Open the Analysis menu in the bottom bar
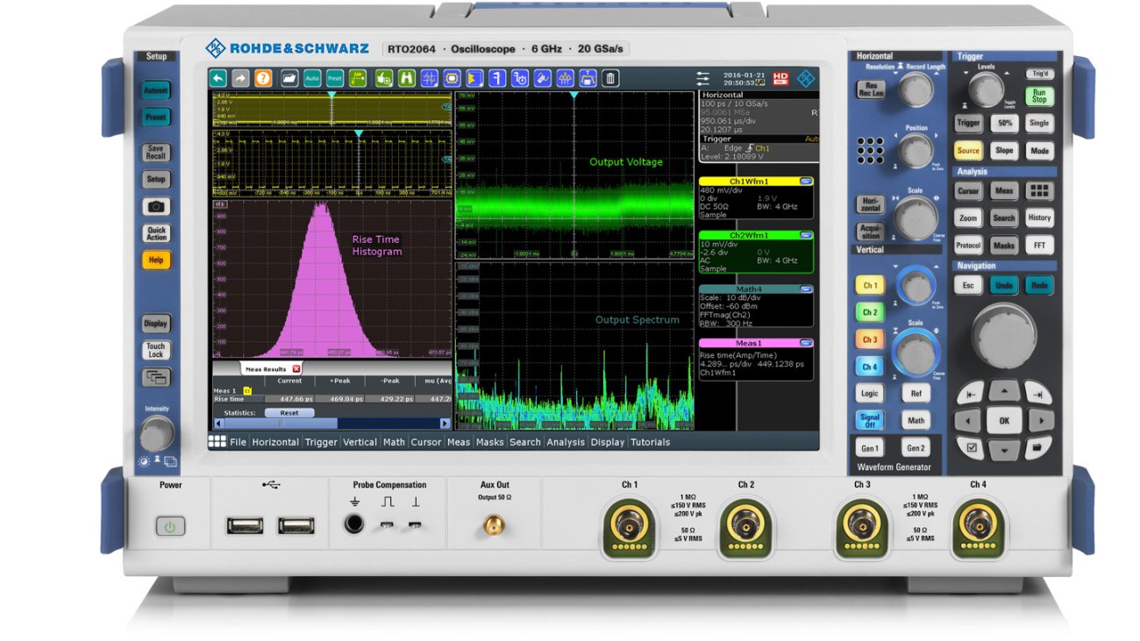Viewport: 1140px width, 641px height. tap(566, 442)
